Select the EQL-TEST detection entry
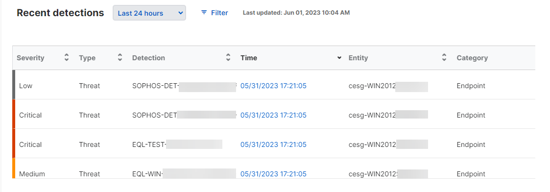Screen dimensions: 550x192 point(177,144)
